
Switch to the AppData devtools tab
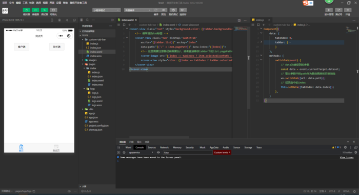click(214, 148)
